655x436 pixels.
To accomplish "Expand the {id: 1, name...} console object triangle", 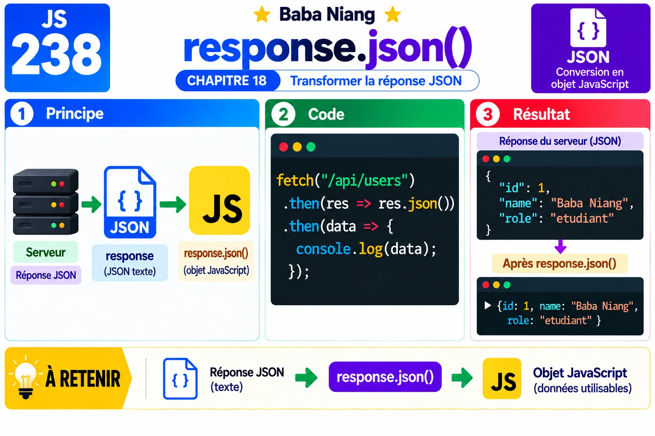I will click(488, 305).
